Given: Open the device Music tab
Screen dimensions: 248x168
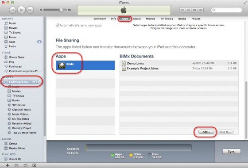Looking at the screenshot, I should click(137, 19).
